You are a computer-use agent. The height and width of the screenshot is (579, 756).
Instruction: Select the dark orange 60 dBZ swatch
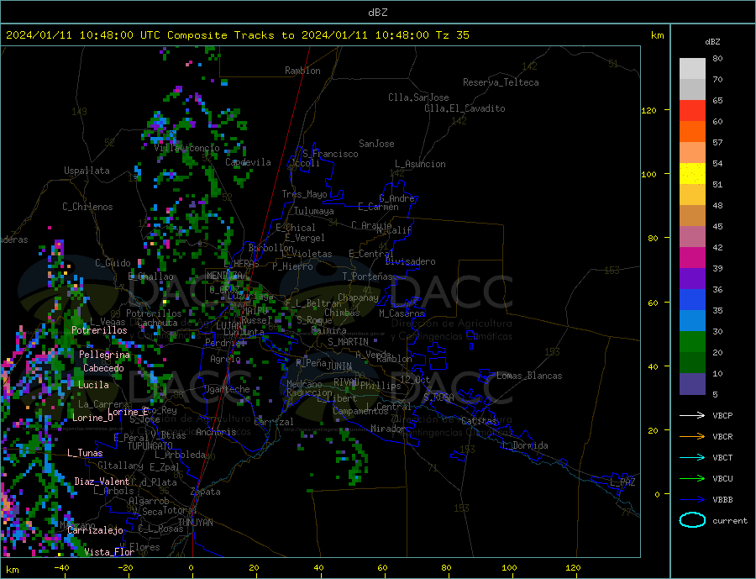coord(692,132)
